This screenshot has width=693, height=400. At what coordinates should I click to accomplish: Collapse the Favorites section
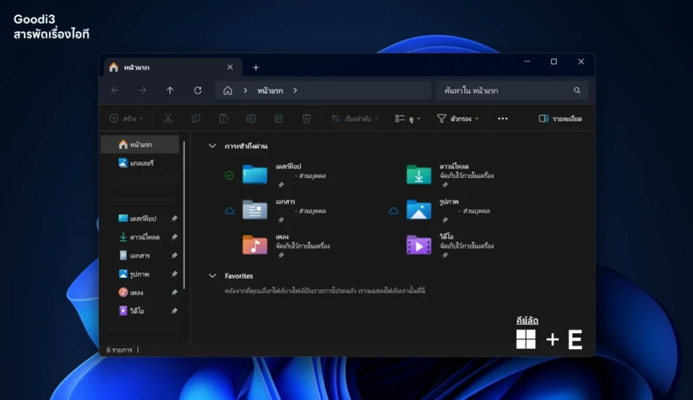coord(212,275)
